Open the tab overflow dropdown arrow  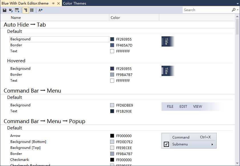click(237, 3)
